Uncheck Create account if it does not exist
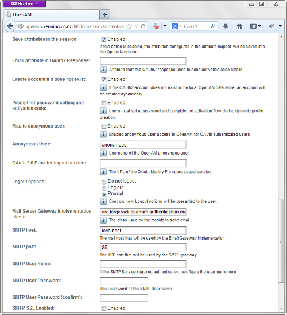 [103, 79]
